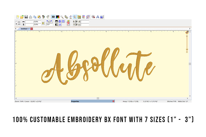206x137 pixels.
Task: Click zoom in plus on slider
Action: point(187,36)
